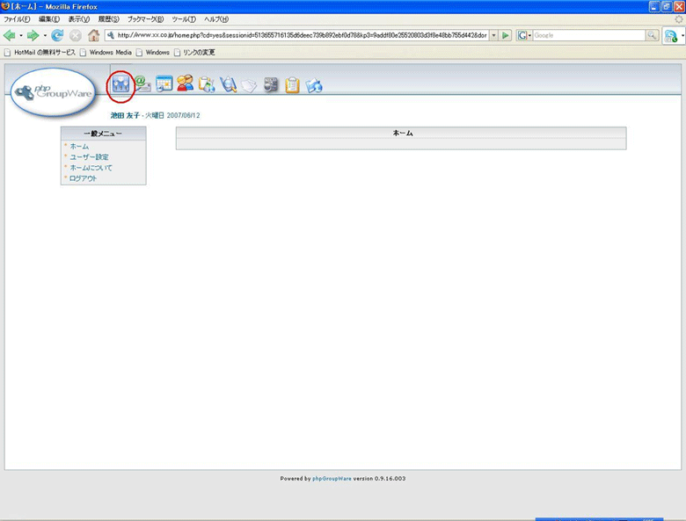Click the clipboard notes icon

click(292, 85)
